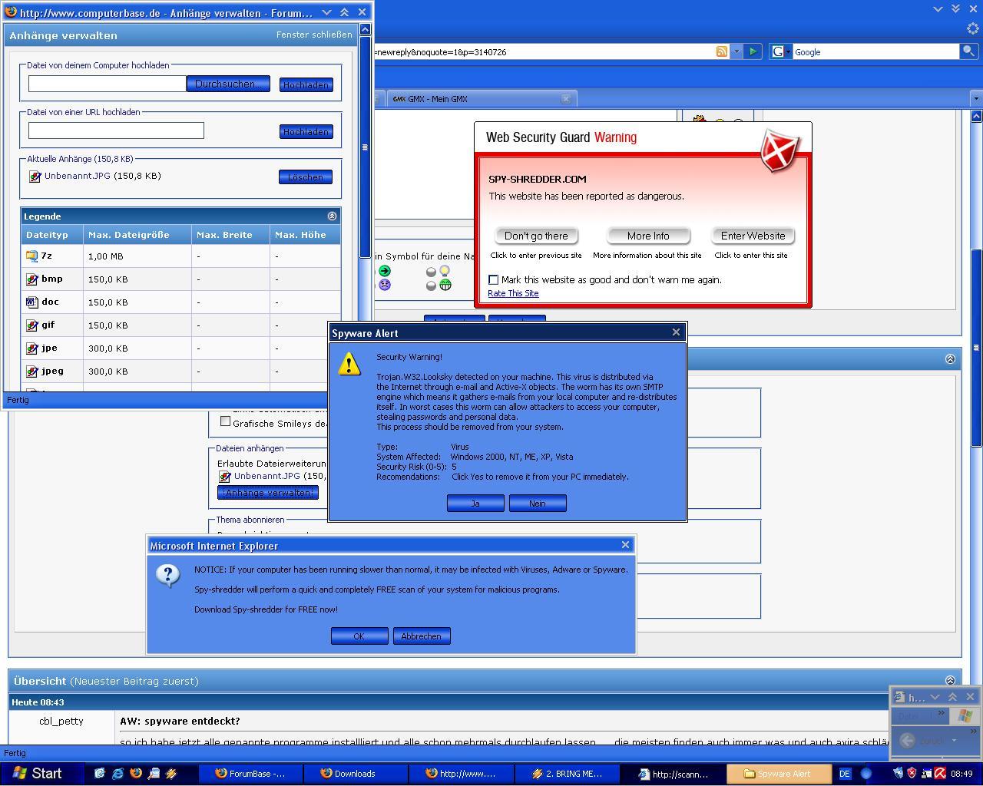
Task: Select the light bulb post icon radio
Action: (x=432, y=272)
